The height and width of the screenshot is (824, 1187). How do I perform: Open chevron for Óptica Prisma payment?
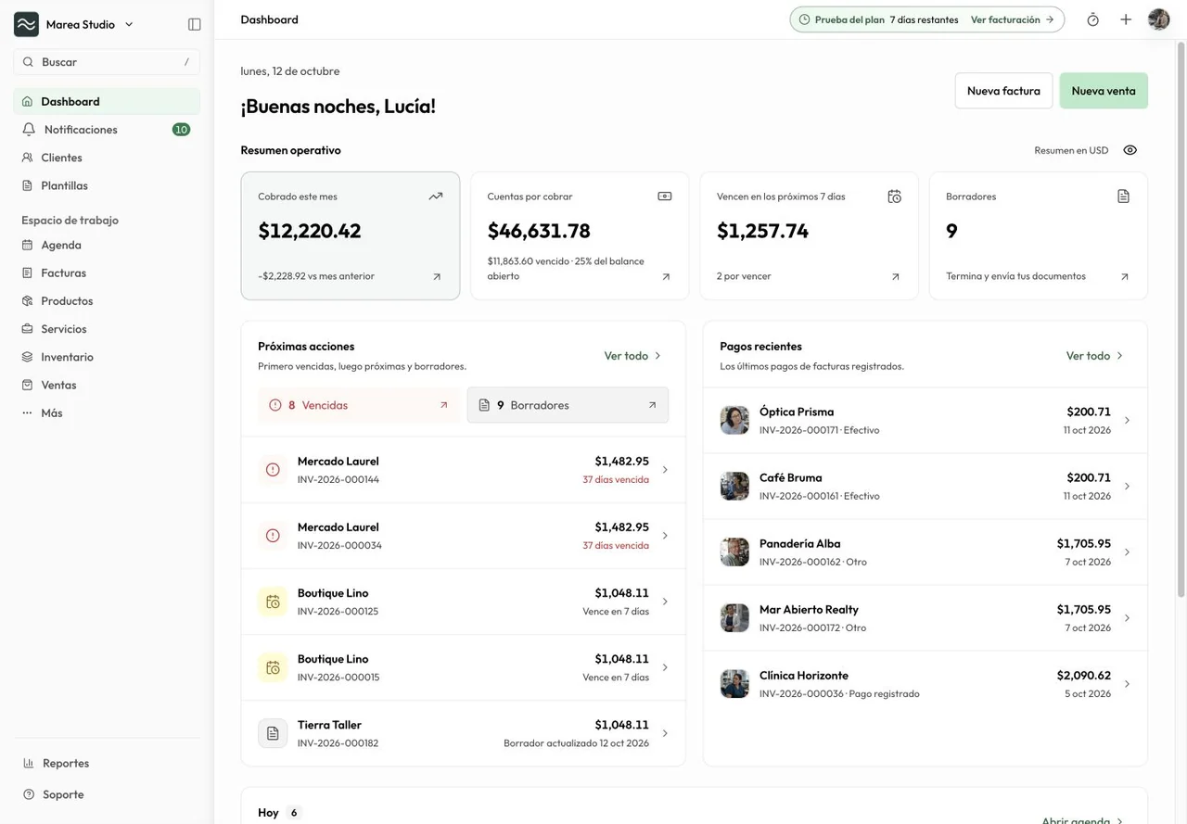[1127, 420]
